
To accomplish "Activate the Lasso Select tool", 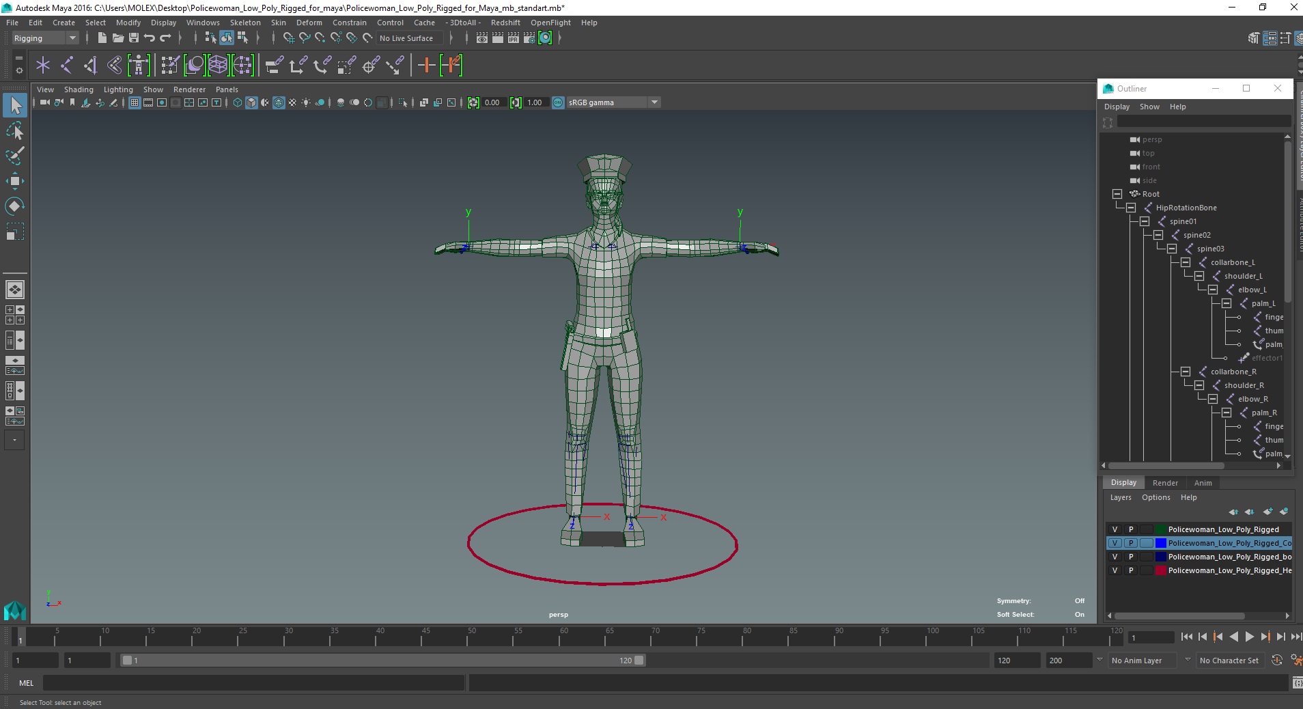I will click(x=15, y=130).
